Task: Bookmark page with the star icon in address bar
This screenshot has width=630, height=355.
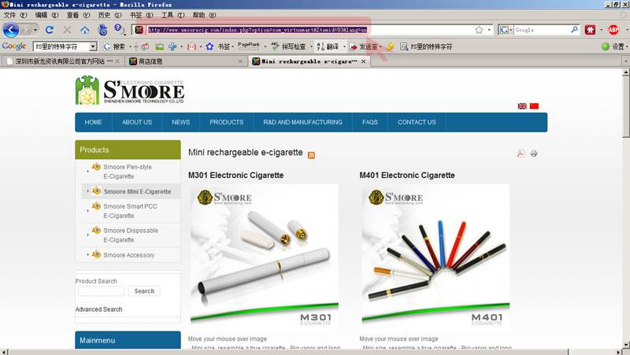Action: 479,30
